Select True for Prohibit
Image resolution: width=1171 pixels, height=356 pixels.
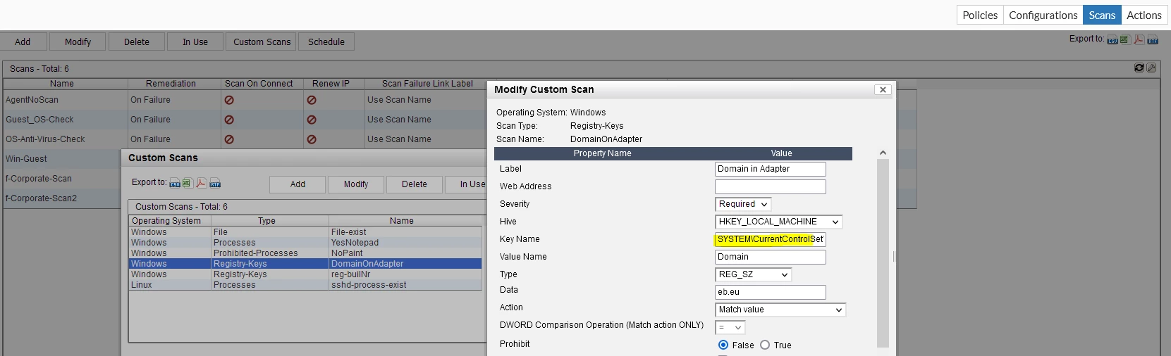(765, 345)
